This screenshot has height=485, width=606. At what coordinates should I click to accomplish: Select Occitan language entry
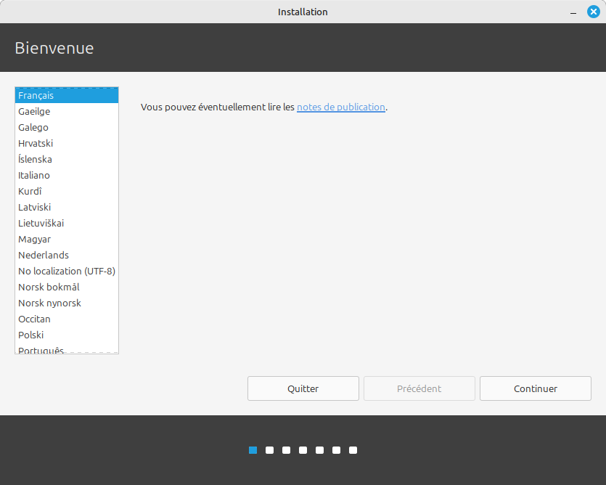click(x=67, y=319)
